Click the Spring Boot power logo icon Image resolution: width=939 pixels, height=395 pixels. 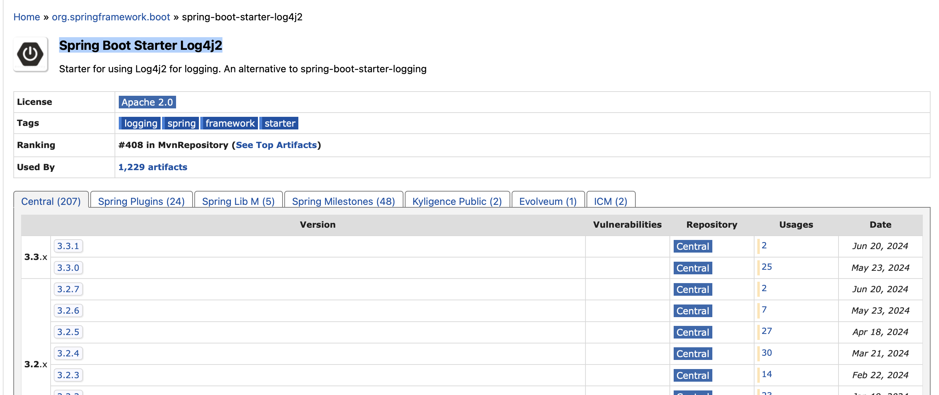(x=31, y=54)
